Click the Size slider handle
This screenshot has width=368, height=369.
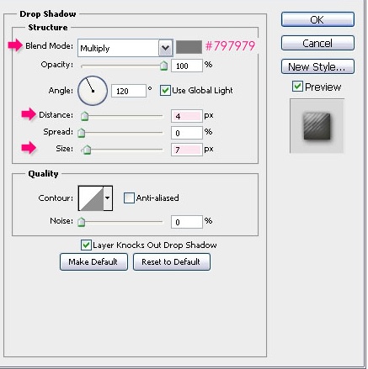point(87,150)
